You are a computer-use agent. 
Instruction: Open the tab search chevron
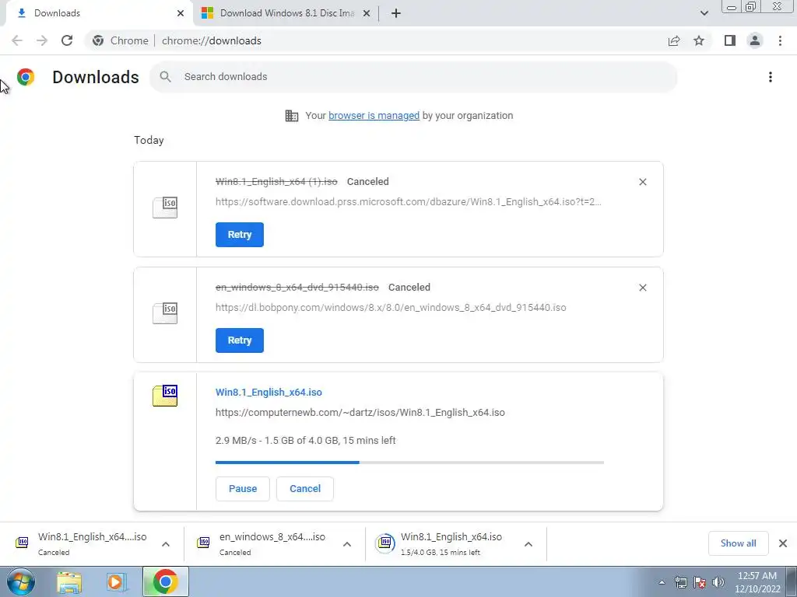coord(704,13)
